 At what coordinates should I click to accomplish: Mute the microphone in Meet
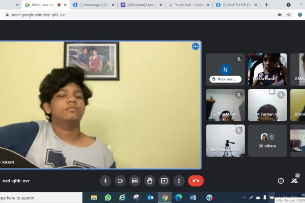coord(106,180)
